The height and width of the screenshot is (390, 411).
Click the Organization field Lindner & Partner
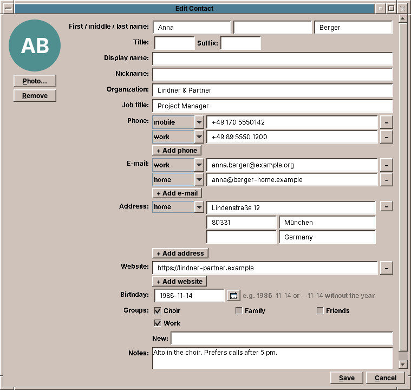coord(272,90)
